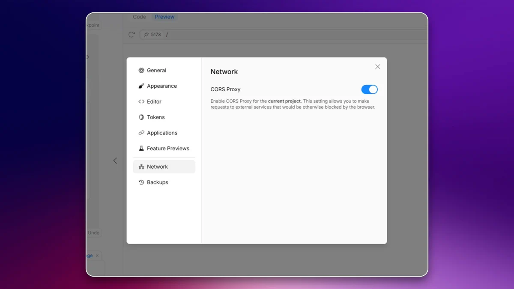Screen dimensions: 514x289
Task: Click the 5173 port selector
Action: tap(152, 34)
